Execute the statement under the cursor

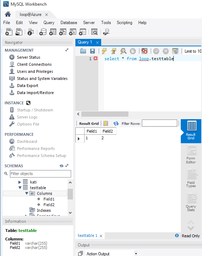[114, 51]
